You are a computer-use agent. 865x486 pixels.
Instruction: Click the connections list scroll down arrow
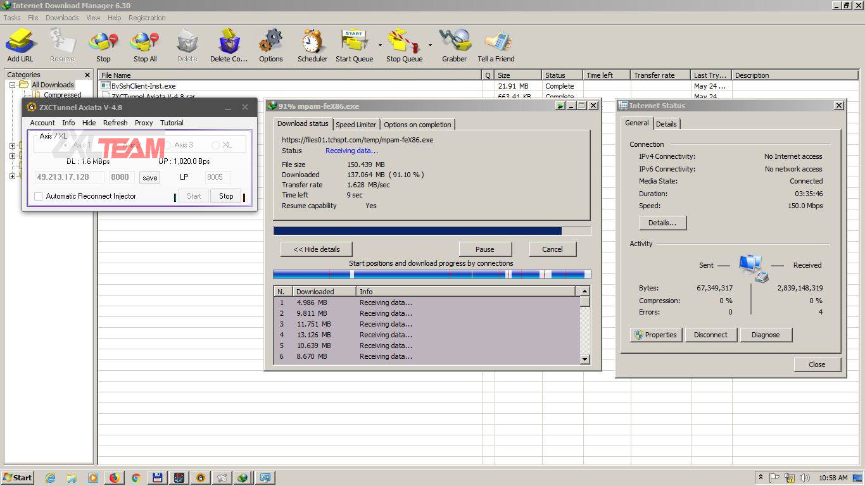click(584, 359)
